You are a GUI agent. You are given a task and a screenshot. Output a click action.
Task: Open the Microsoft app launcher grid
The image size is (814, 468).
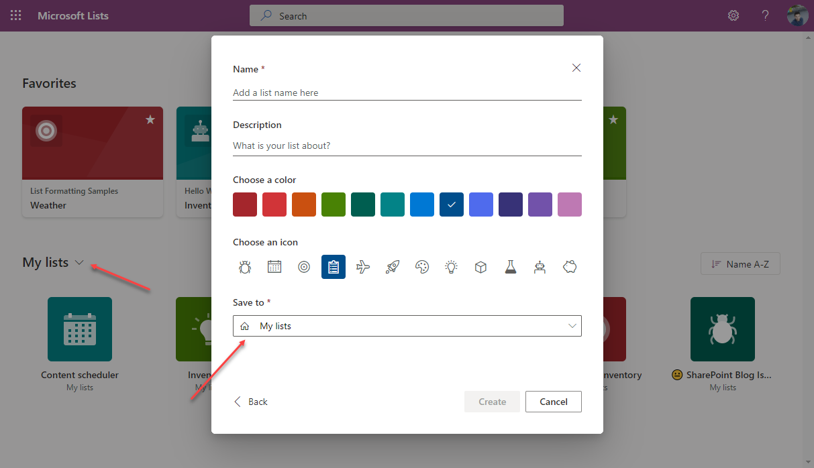[15, 15]
